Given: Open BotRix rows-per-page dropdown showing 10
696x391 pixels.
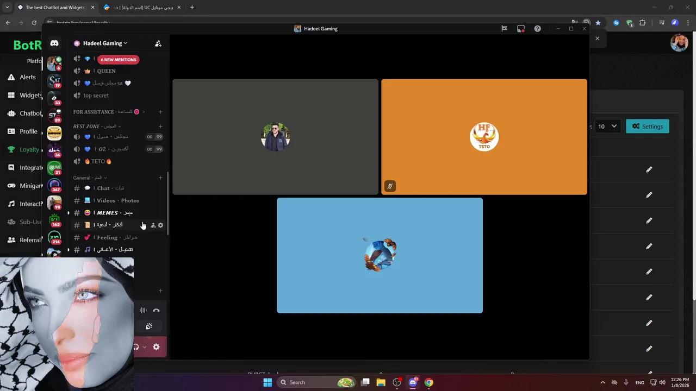Looking at the screenshot, I should 607,126.
